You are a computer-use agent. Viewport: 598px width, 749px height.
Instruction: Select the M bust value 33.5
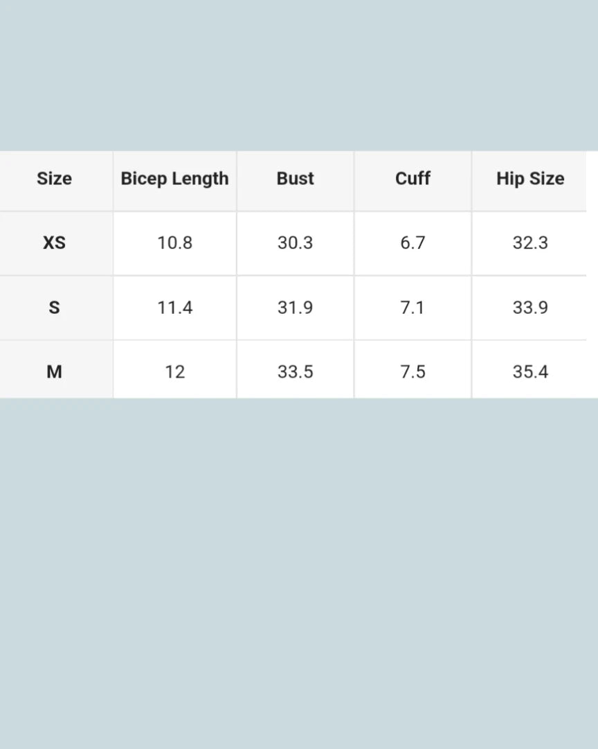295,371
